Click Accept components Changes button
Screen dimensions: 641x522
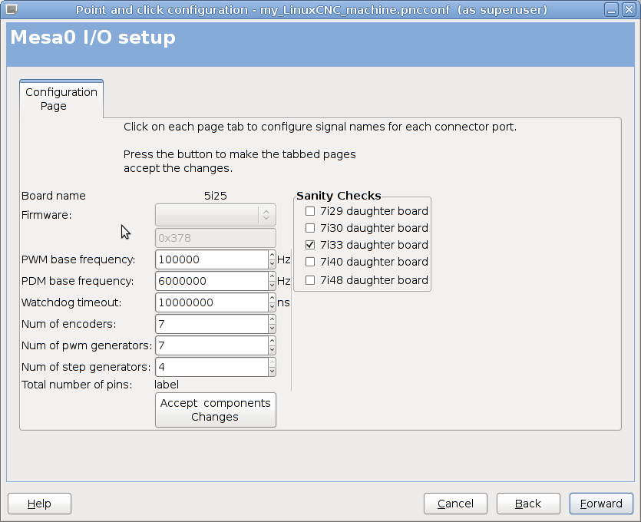pyautogui.click(x=216, y=410)
